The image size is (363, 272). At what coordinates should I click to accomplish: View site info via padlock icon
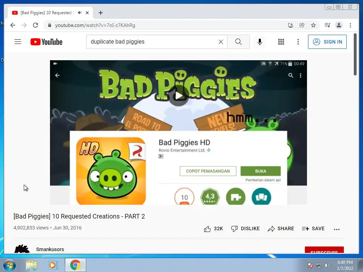[49, 25]
